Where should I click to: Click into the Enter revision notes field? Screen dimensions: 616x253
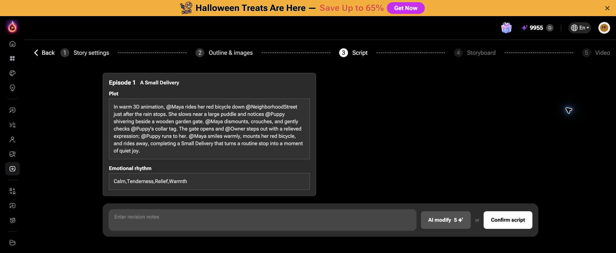[x=262, y=220]
